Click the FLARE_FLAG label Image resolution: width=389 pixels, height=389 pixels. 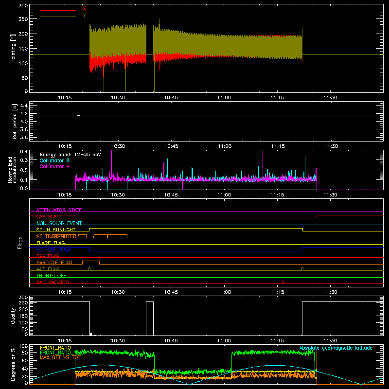(51, 243)
